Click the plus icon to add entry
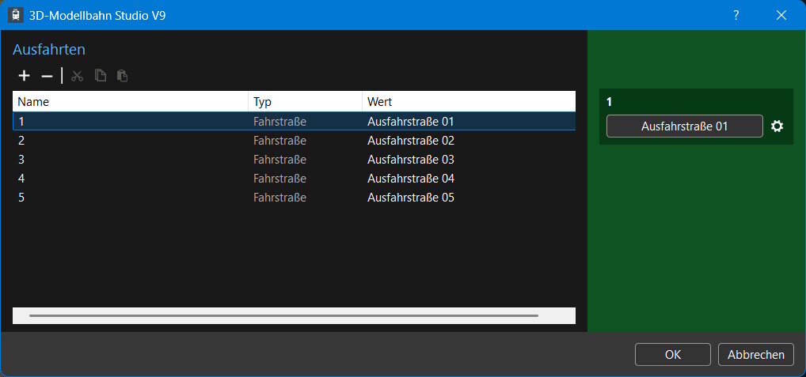The image size is (806, 377). click(x=25, y=76)
